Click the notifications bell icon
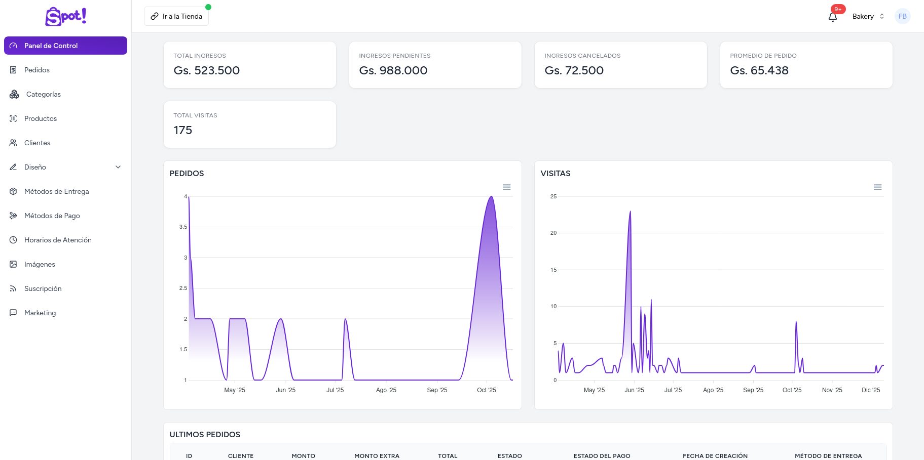Image resolution: width=924 pixels, height=460 pixels. click(832, 17)
